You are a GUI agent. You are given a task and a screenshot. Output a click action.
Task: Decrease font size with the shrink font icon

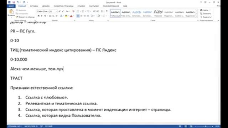click(63, 11)
